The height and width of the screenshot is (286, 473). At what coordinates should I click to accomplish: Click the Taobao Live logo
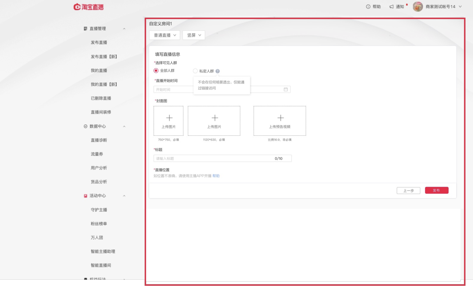[89, 7]
